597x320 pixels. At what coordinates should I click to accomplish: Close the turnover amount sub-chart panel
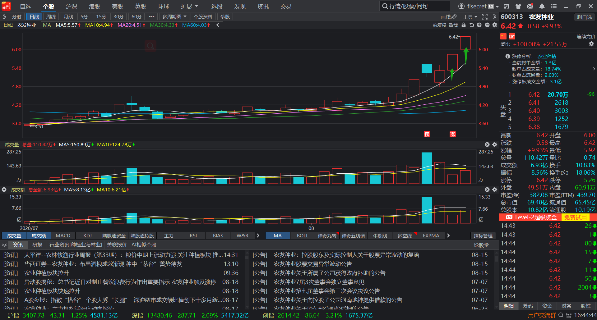(487, 190)
